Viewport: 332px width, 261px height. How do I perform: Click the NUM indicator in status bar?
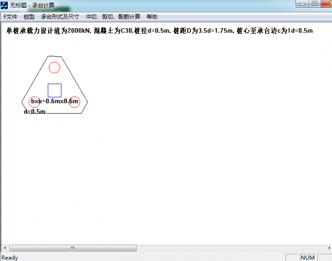(308, 258)
